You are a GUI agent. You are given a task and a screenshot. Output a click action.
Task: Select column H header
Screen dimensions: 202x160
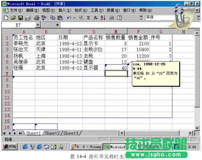point(183,32)
